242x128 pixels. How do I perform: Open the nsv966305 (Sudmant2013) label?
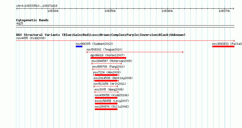[x=94, y=44]
